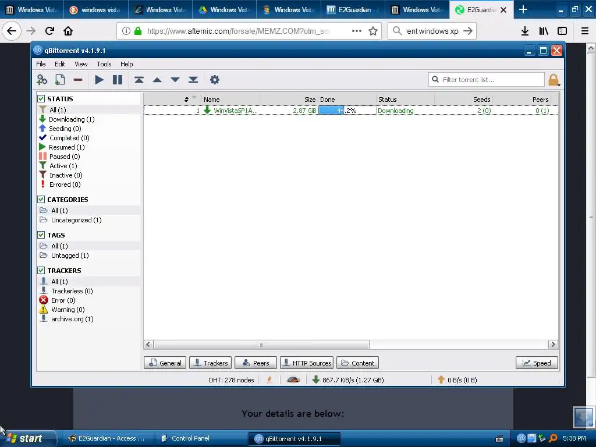596x447 pixels.
Task: Click Add torrent link icon in toolbar
Action: (x=42, y=79)
